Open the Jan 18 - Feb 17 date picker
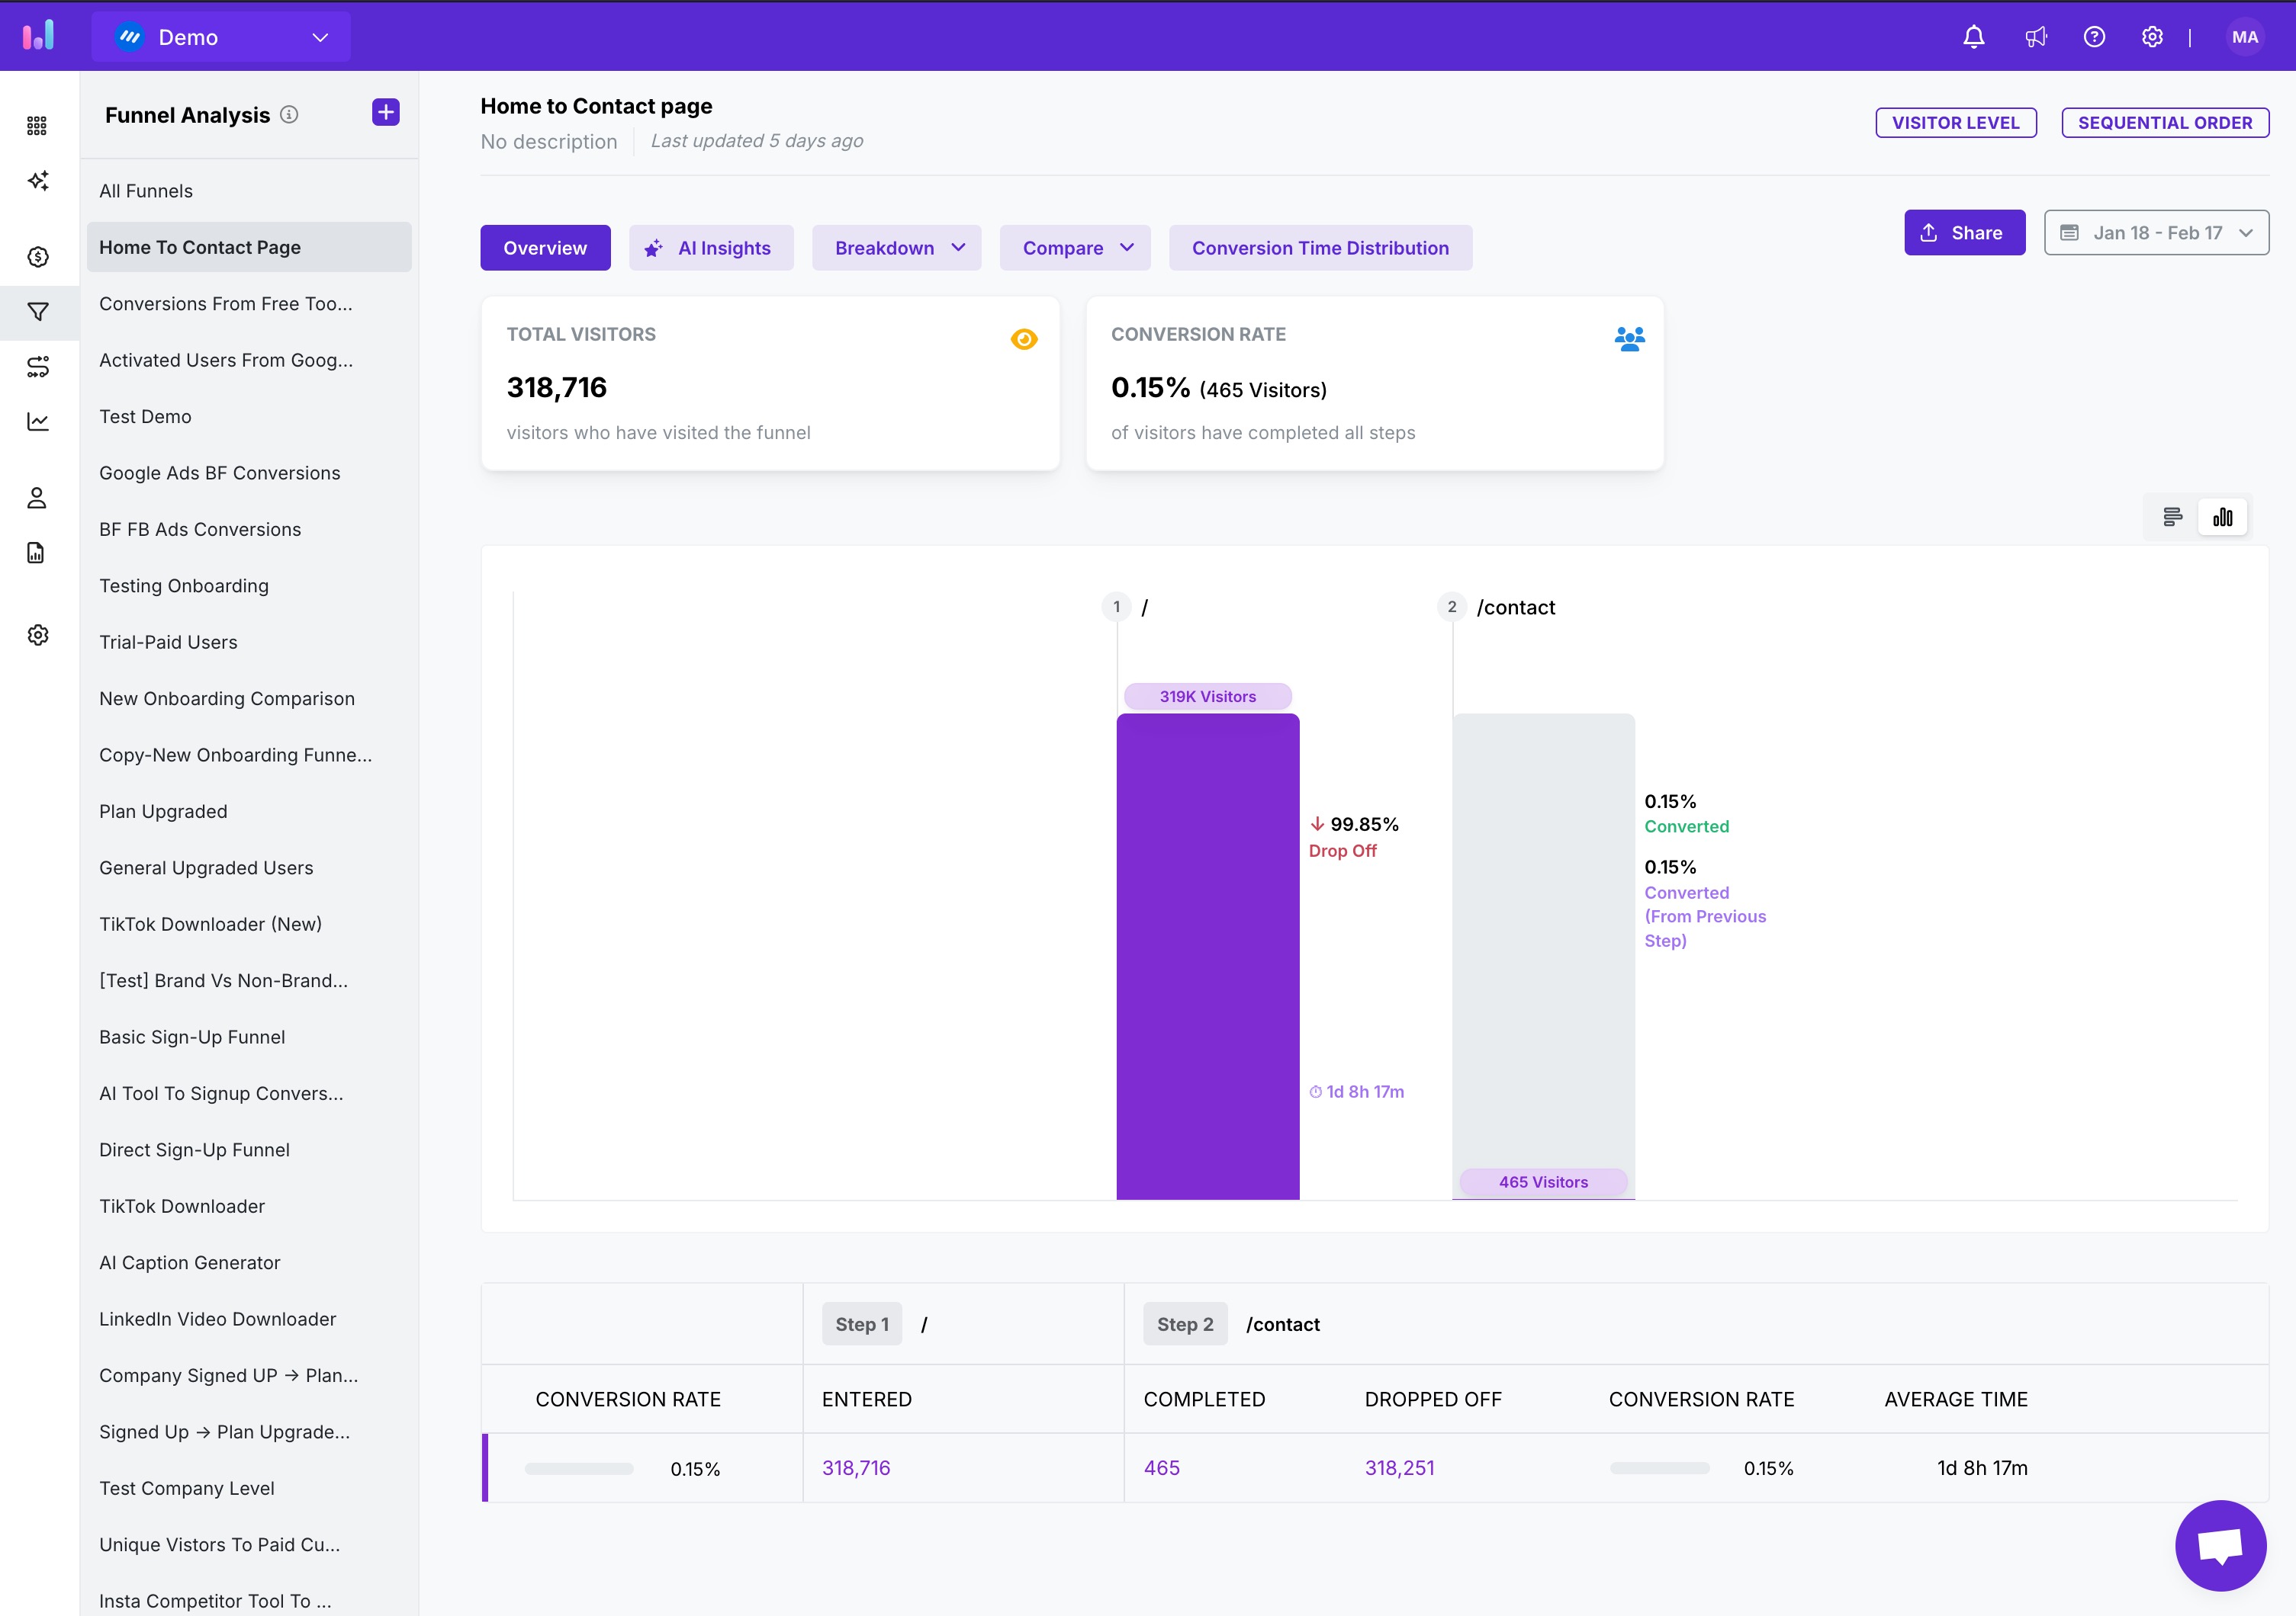The width and height of the screenshot is (2296, 1616). point(2156,232)
